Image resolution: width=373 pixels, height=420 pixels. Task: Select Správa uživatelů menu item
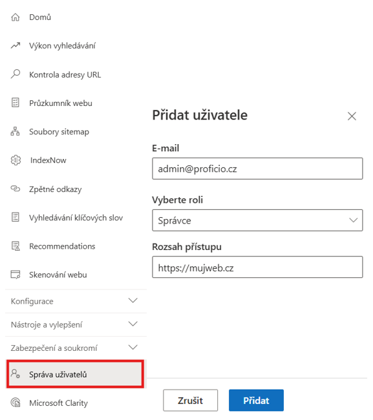(75, 374)
